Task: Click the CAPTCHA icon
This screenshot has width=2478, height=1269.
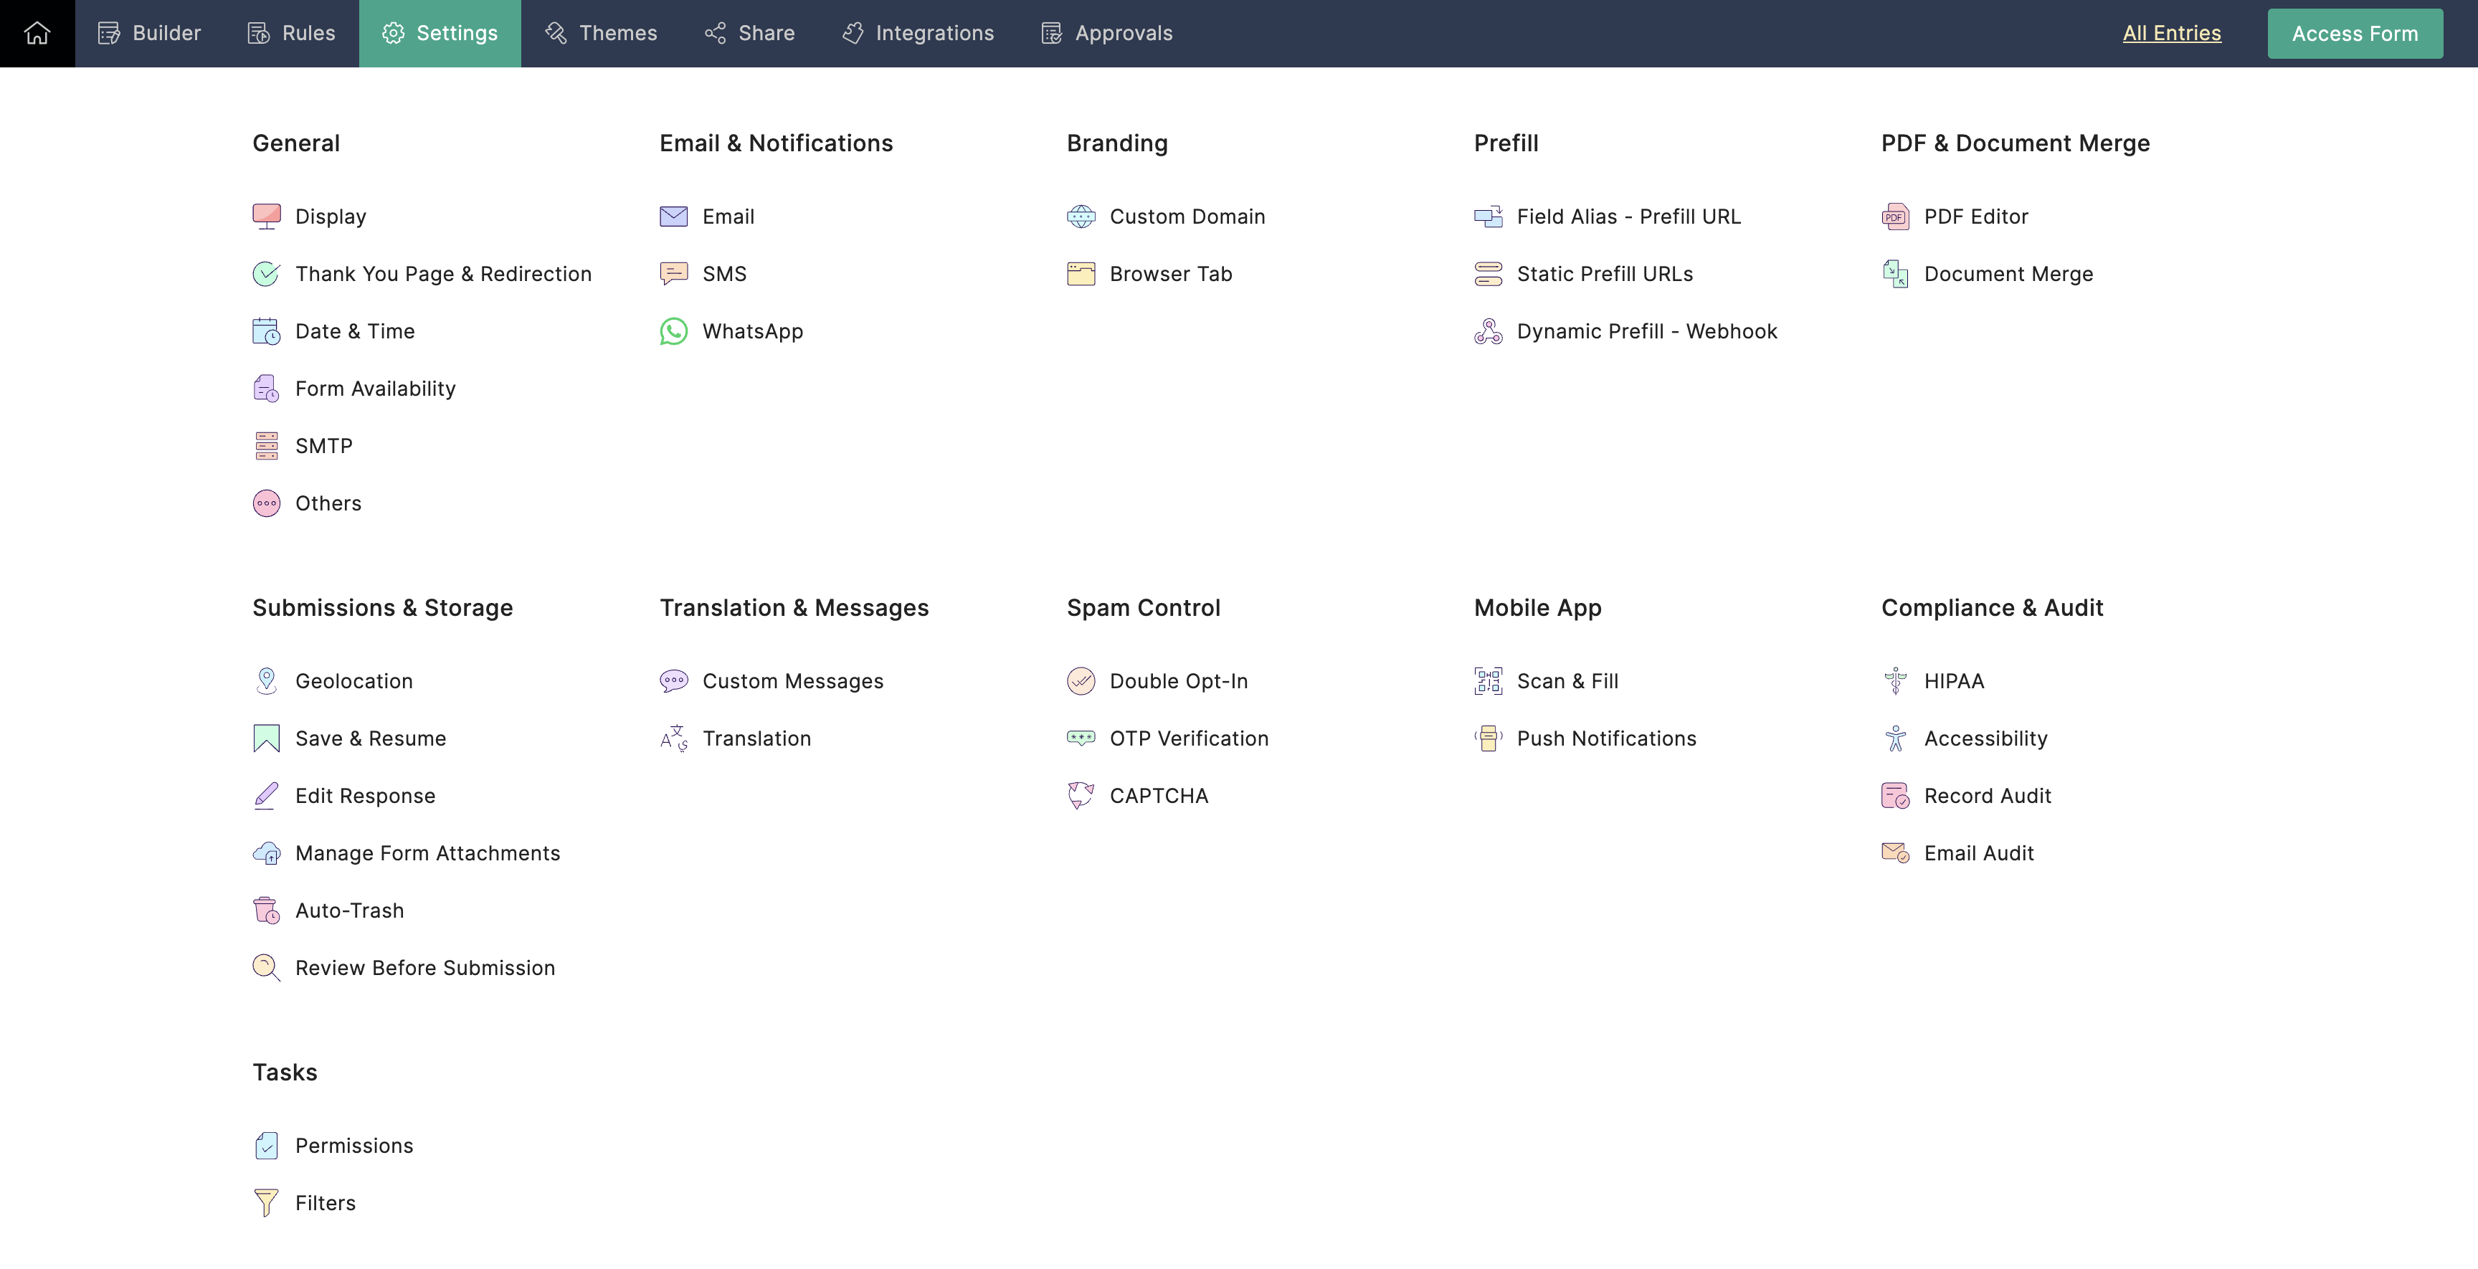Action: 1081,796
